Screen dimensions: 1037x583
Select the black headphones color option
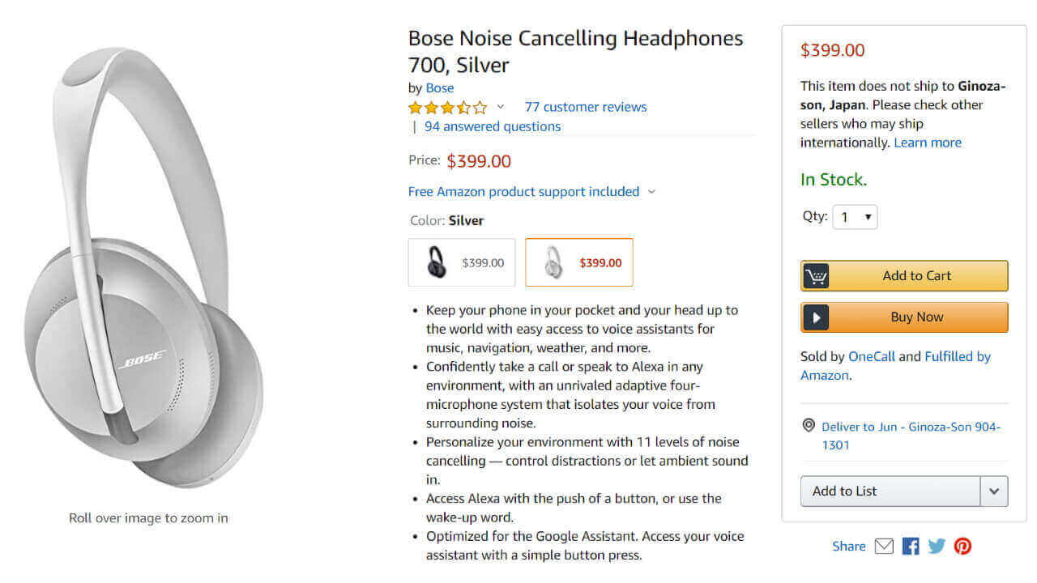coord(462,262)
